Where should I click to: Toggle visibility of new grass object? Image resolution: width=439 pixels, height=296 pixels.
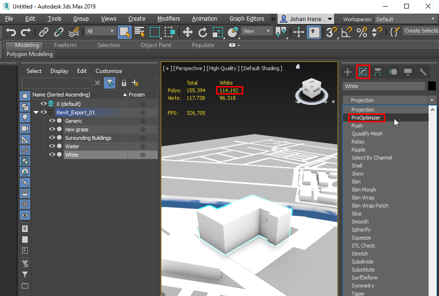[x=52, y=129]
